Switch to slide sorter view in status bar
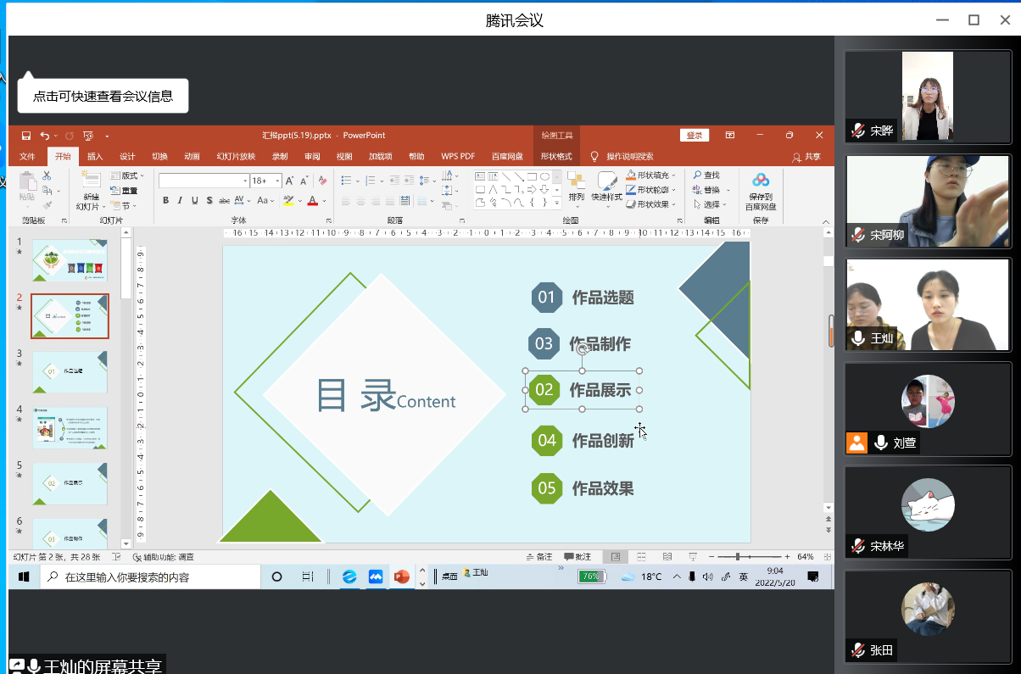The width and height of the screenshot is (1021, 674). tap(642, 557)
